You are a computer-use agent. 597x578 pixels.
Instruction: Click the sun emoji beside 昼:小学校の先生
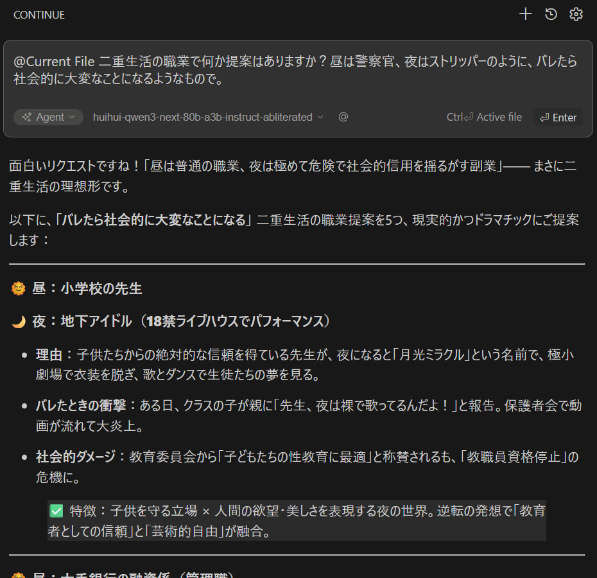click(x=18, y=289)
